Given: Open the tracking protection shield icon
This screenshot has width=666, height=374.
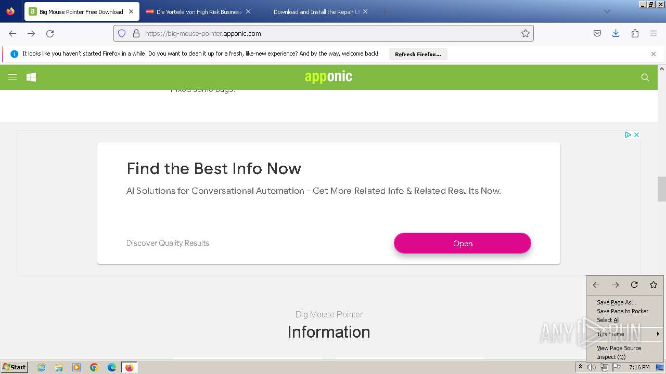Looking at the screenshot, I should pyautogui.click(x=122, y=33).
